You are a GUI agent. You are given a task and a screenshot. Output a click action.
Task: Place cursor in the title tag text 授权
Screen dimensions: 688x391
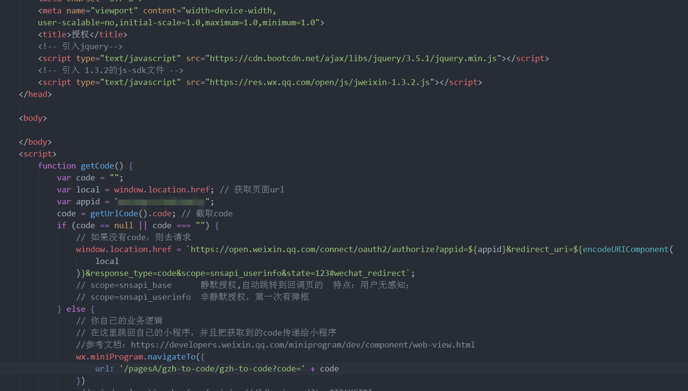point(80,34)
